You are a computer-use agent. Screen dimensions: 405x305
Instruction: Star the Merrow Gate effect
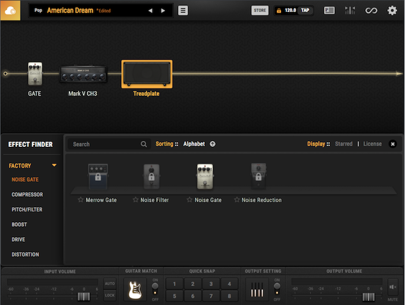80,200
